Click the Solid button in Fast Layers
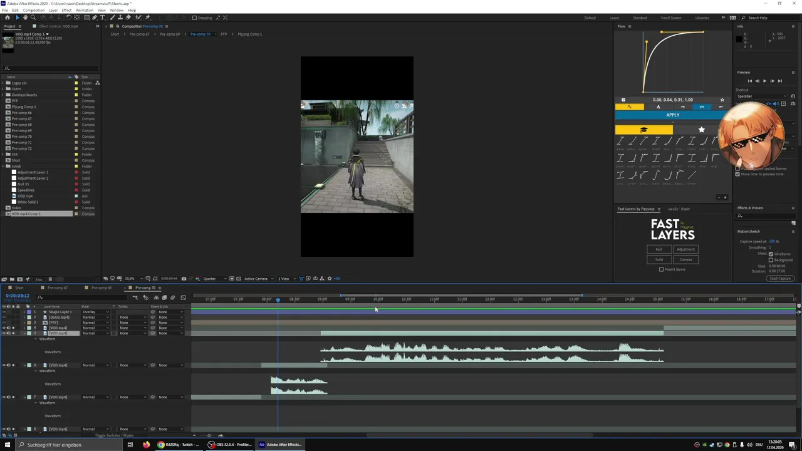 [x=659, y=259]
